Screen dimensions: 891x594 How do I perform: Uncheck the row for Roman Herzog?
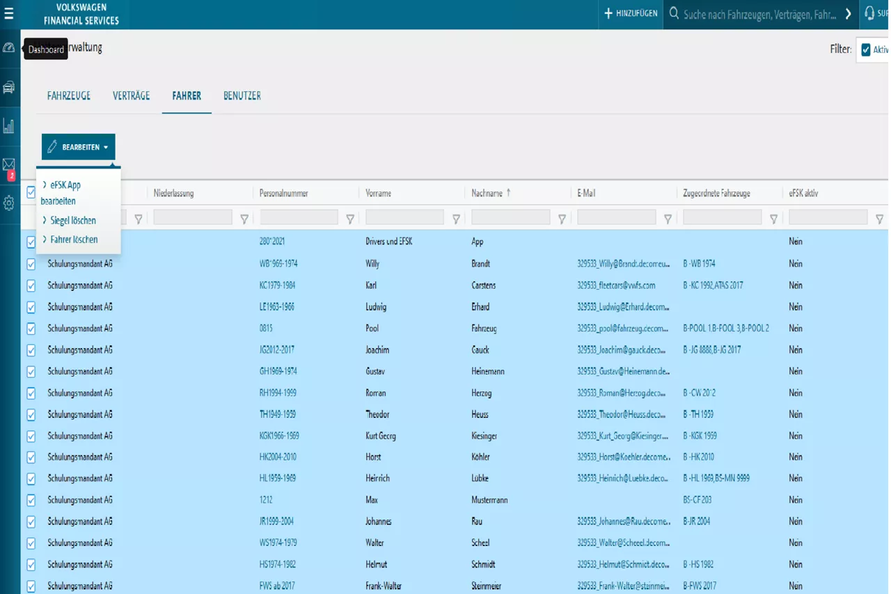click(x=31, y=393)
